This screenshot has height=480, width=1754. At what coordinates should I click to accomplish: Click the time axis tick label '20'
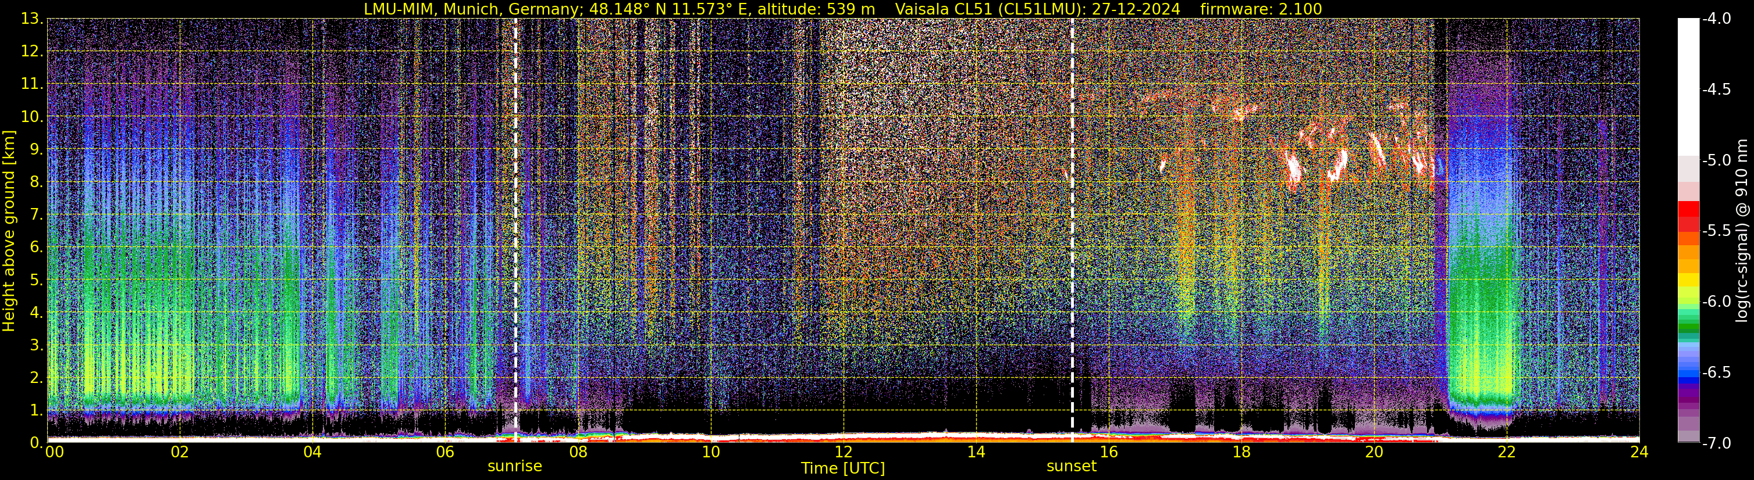coord(1374,452)
